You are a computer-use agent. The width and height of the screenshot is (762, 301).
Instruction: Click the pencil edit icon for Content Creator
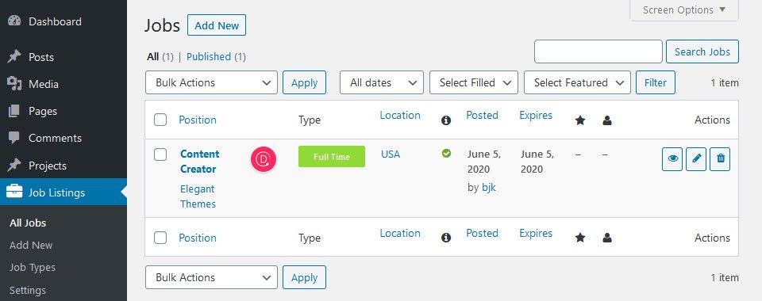coord(696,159)
